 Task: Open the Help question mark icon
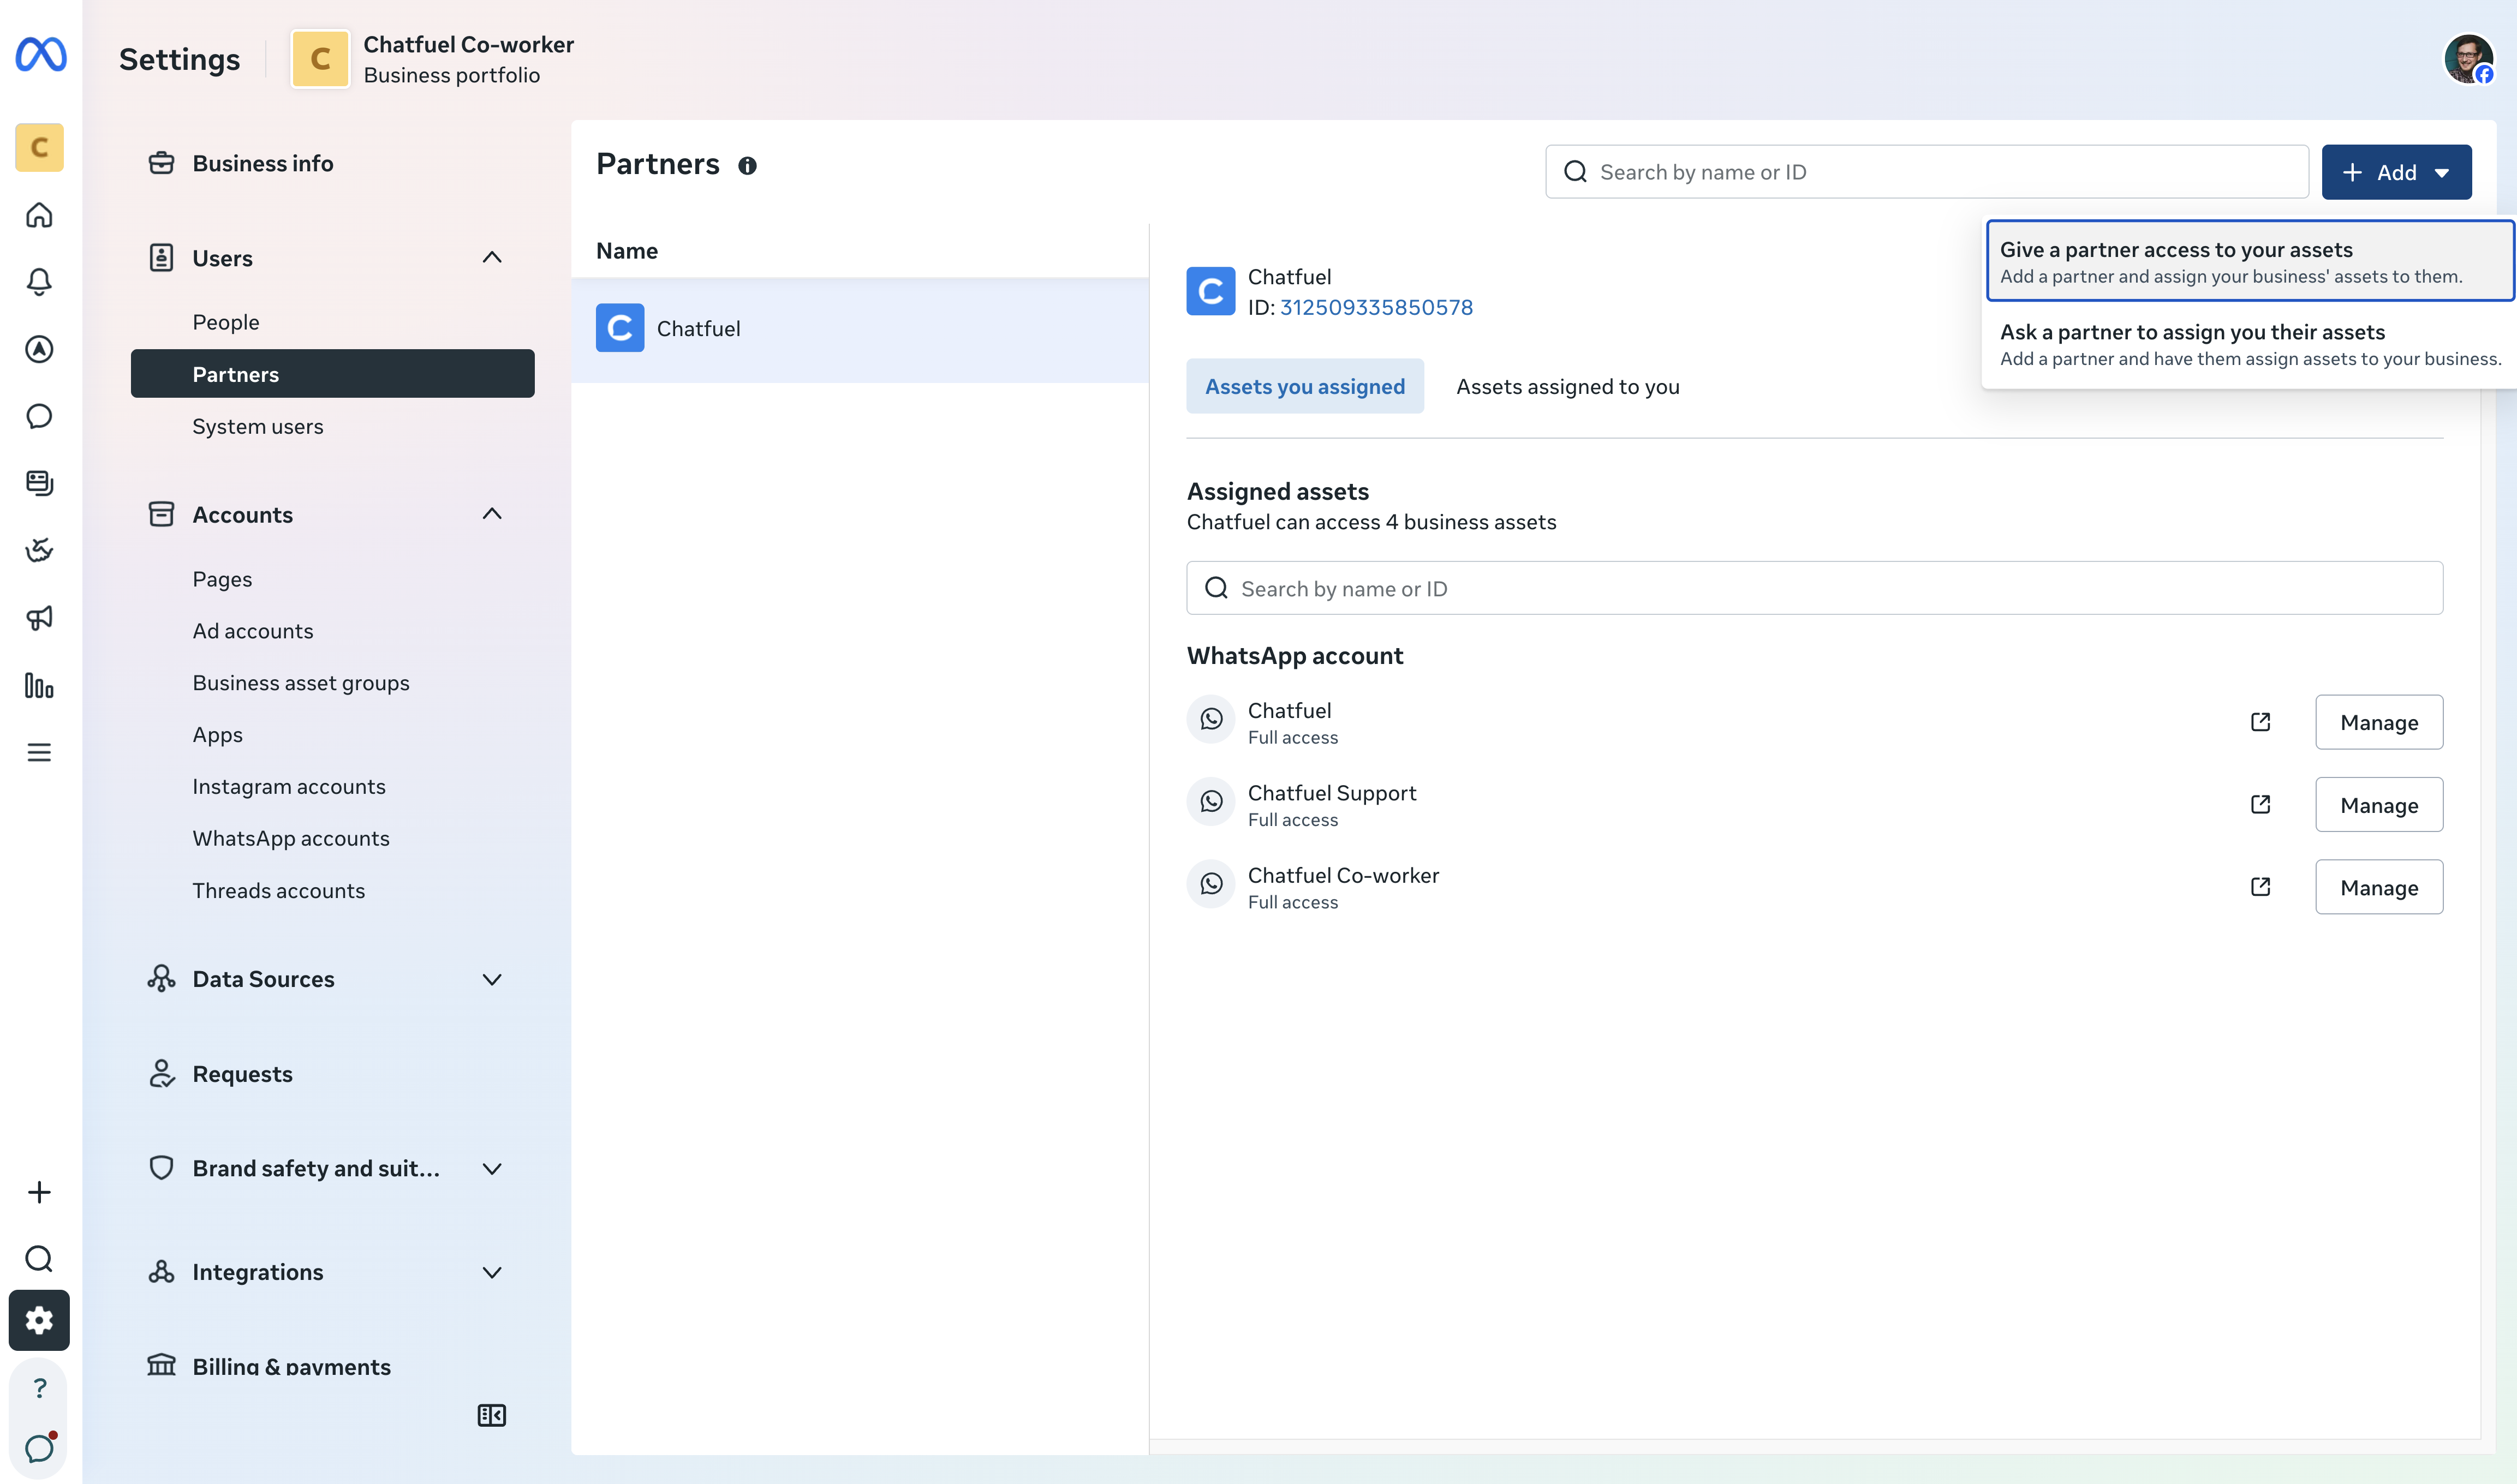pos(39,1388)
